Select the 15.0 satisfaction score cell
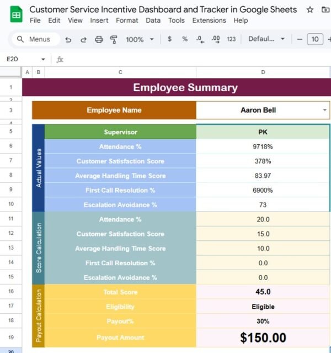The height and width of the screenshot is (353, 331). point(263,234)
